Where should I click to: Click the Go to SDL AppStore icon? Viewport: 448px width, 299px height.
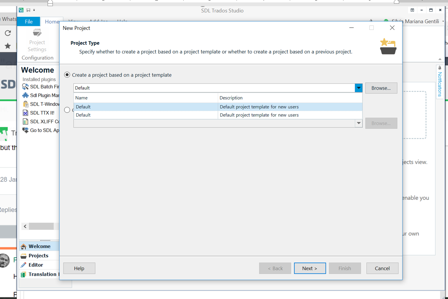(x=25, y=130)
